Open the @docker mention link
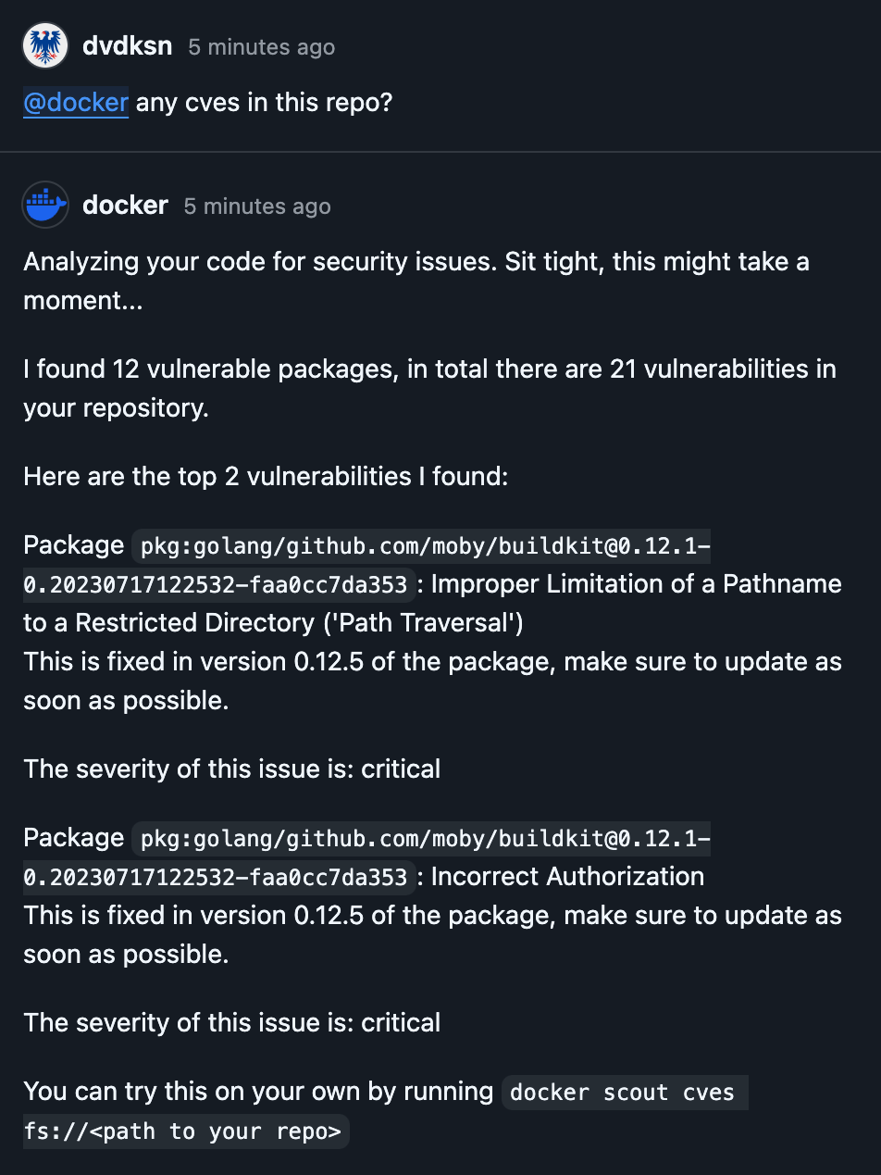This screenshot has height=1175, width=881. pyautogui.click(x=75, y=102)
